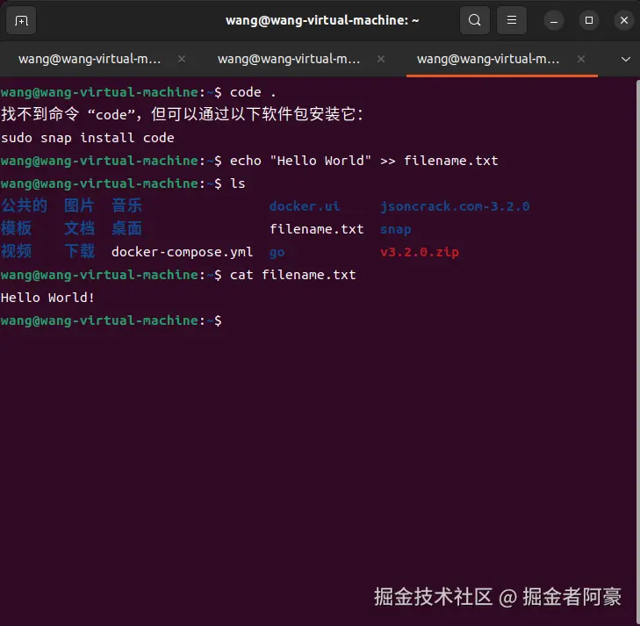Open the hamburger main menu

click(x=512, y=20)
